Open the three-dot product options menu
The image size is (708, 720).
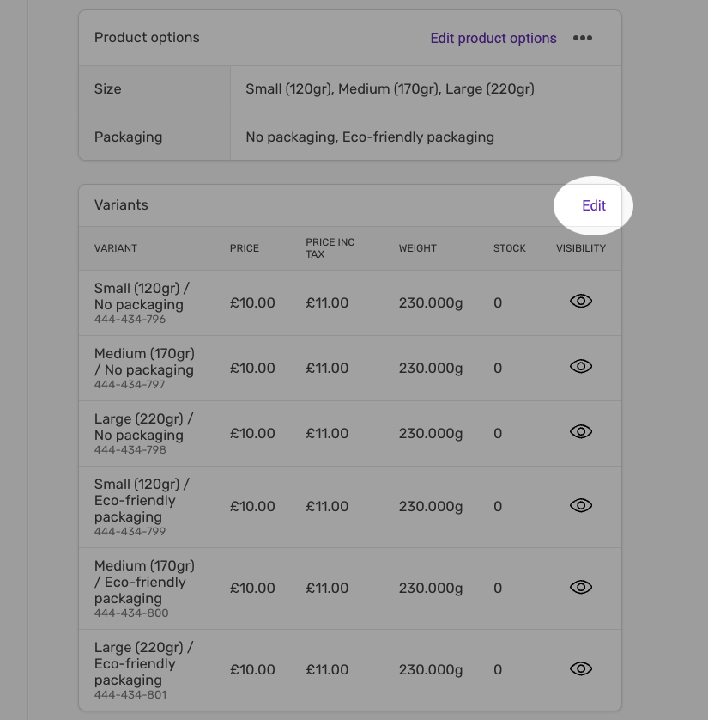click(x=583, y=38)
